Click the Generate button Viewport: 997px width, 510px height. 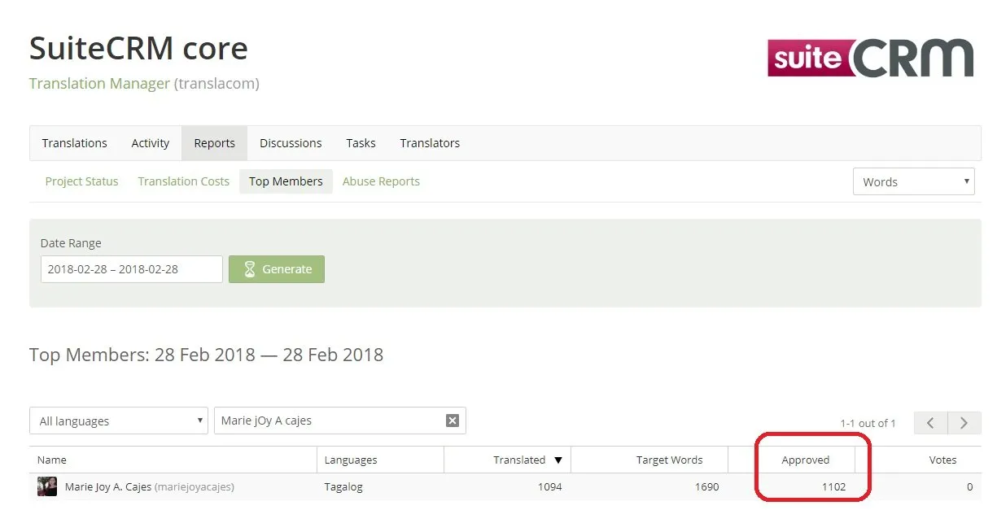[277, 269]
